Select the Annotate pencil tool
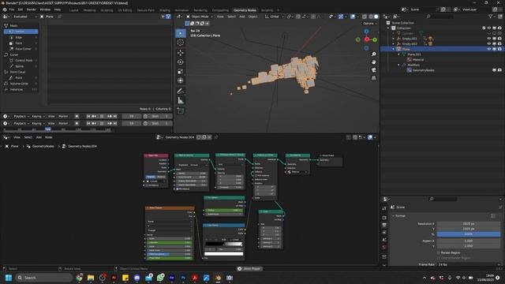505x284 pixels. (x=181, y=91)
